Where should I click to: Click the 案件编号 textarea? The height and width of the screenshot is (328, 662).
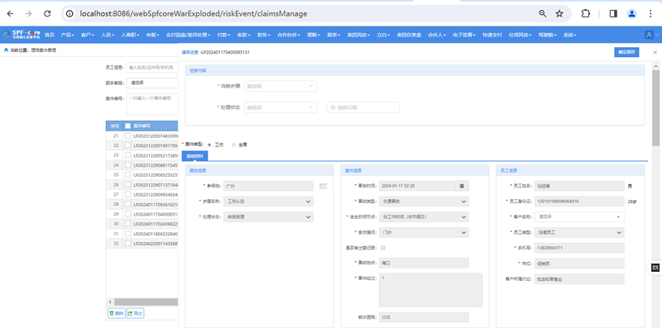(x=152, y=104)
